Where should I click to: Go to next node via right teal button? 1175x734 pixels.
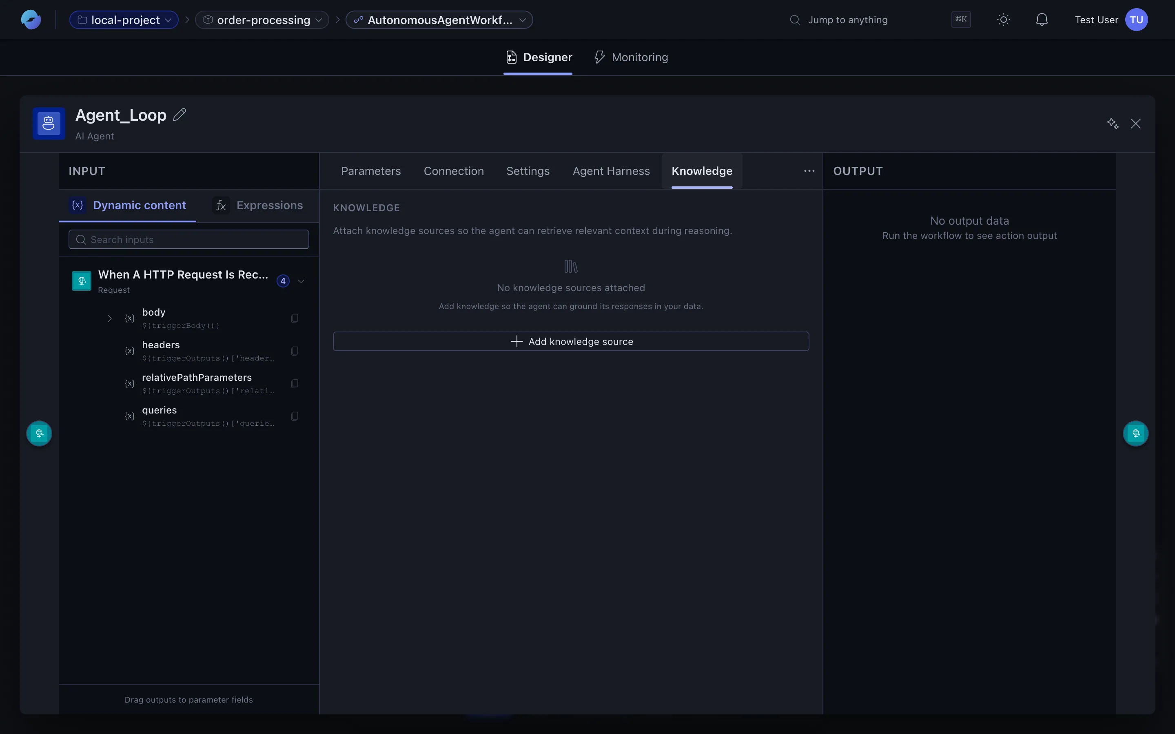[x=1136, y=433]
